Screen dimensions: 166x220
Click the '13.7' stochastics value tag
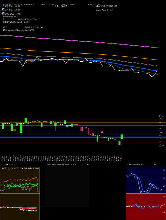[161, 191]
